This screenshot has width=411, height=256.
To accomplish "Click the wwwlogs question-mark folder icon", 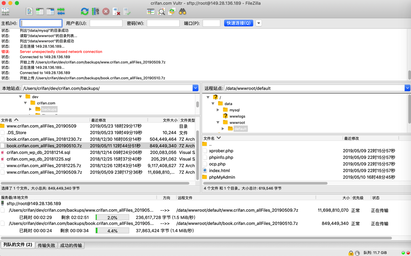I will (225, 116).
